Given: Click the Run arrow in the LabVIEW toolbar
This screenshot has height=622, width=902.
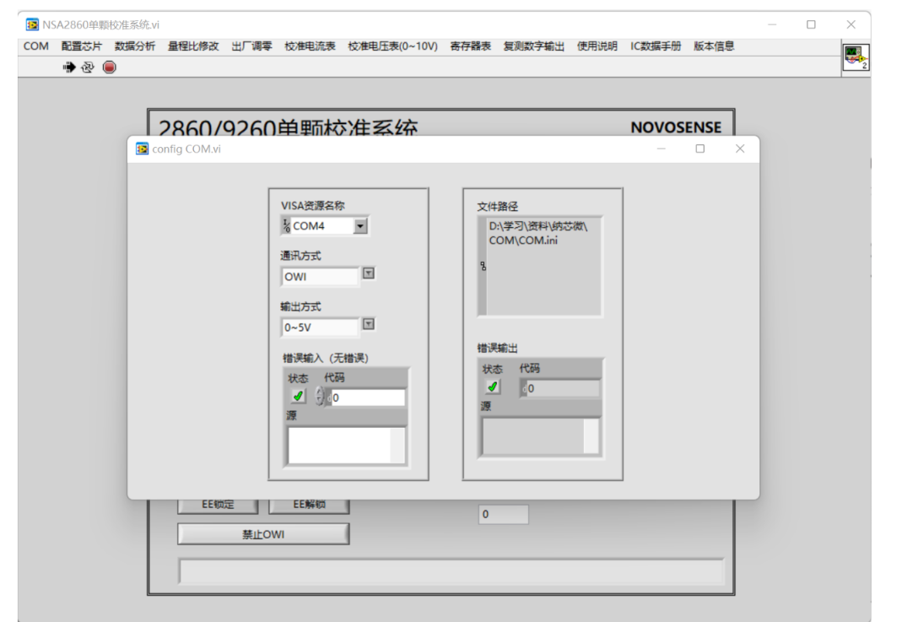Looking at the screenshot, I should pyautogui.click(x=68, y=68).
